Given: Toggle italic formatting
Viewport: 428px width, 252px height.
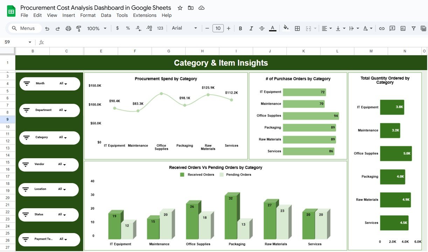Looking at the screenshot, I should (x=251, y=28).
